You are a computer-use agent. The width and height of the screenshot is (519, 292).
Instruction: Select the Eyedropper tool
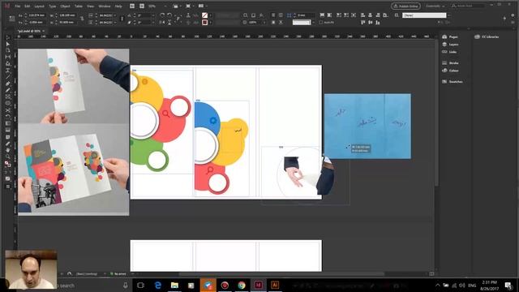(x=8, y=144)
